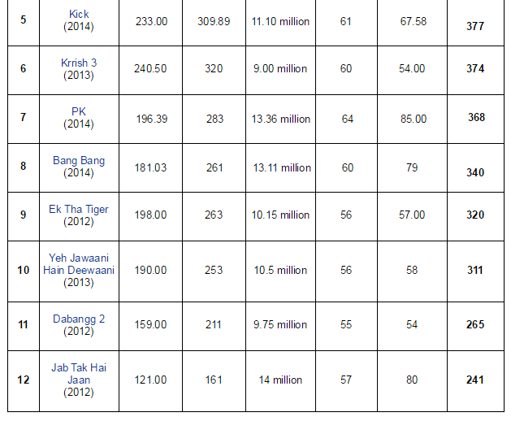Screen dimensions: 511x421
Task: Select the rank cell '5'
Action: pyautogui.click(x=23, y=20)
